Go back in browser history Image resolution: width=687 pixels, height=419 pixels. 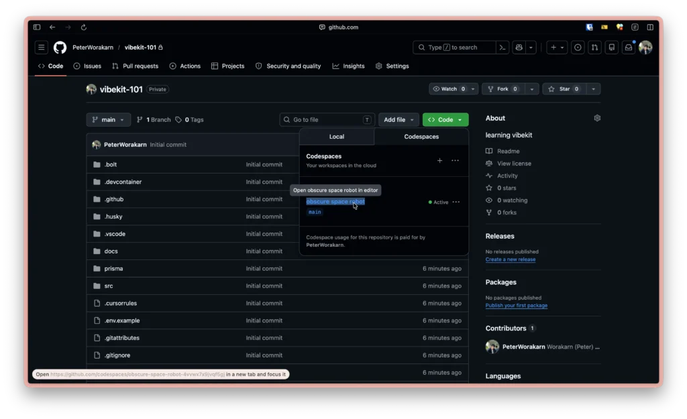pyautogui.click(x=52, y=27)
